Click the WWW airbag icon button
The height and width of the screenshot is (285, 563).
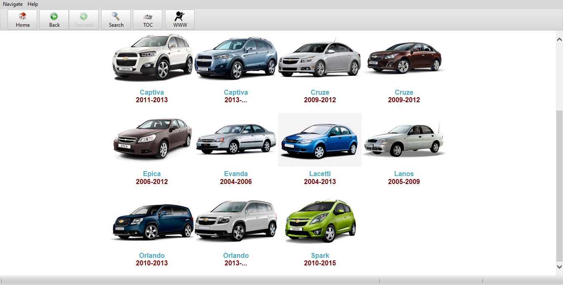point(180,20)
